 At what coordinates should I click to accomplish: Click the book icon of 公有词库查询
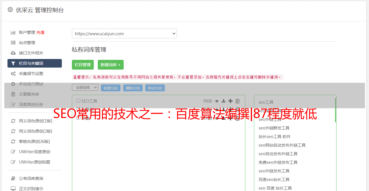point(13,178)
